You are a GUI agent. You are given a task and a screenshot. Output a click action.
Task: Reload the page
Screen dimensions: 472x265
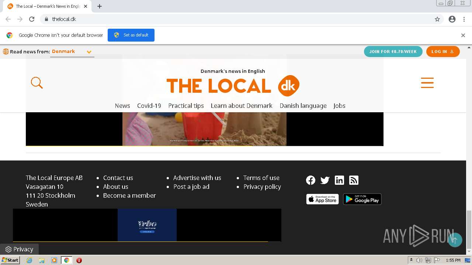tap(32, 19)
